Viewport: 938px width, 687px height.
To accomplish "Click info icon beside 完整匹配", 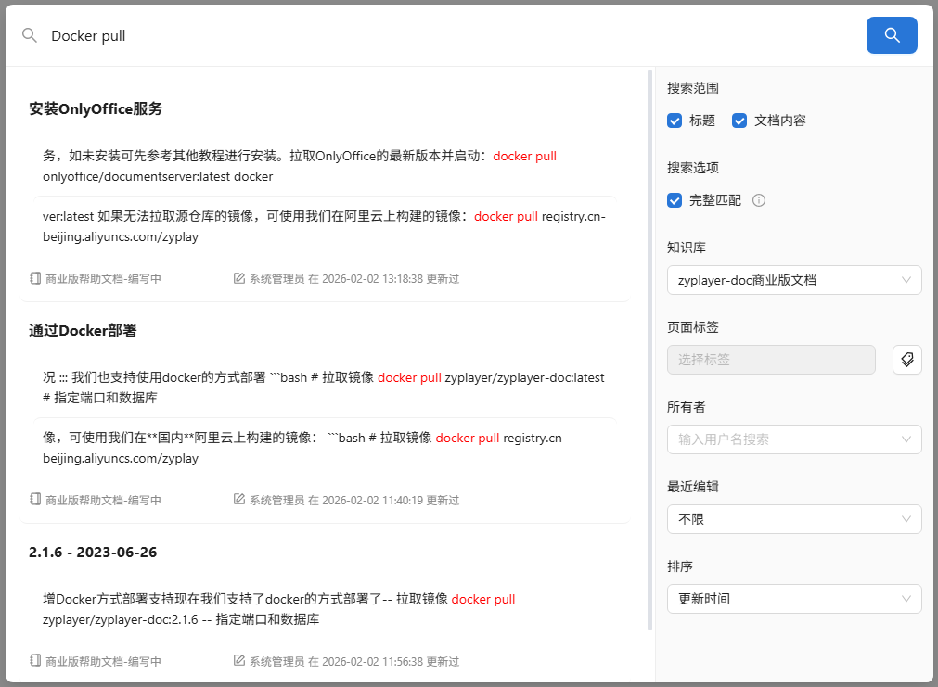I will (759, 200).
